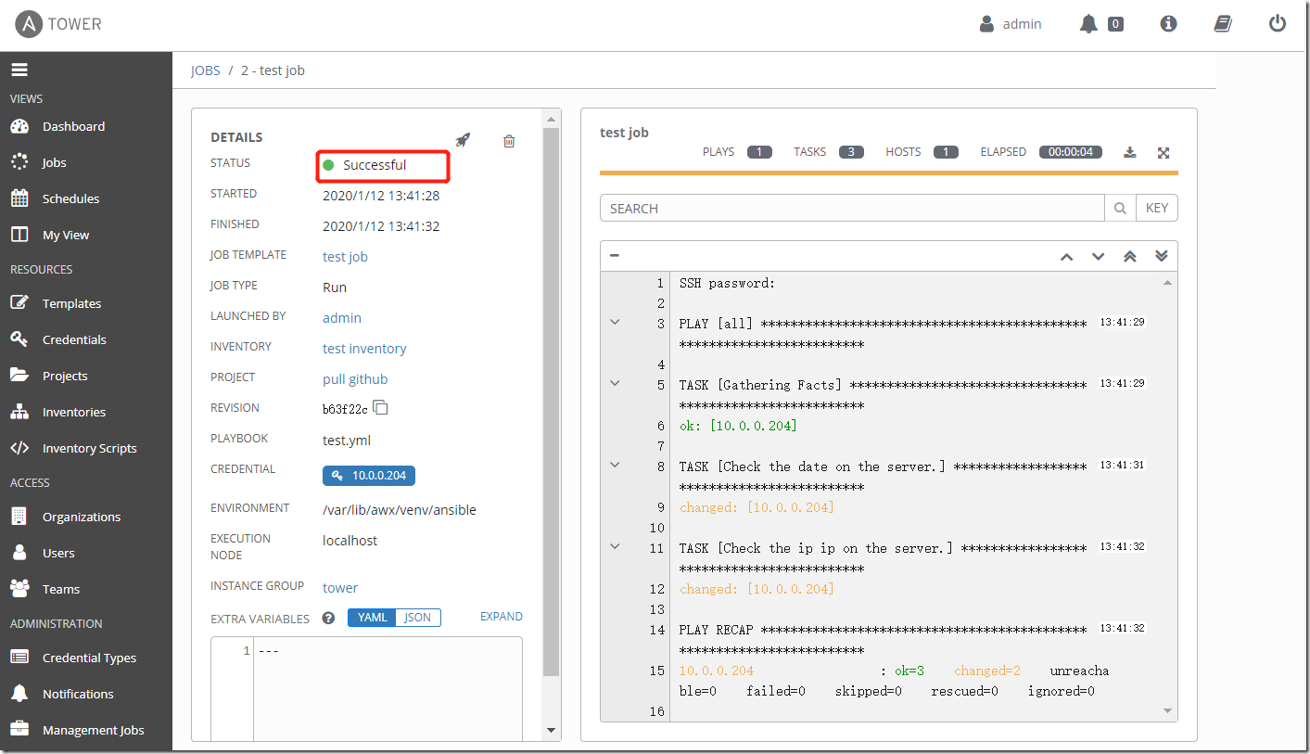This screenshot has width=1310, height=754.
Task: Collapse the Check the ip task
Action: click(x=615, y=546)
